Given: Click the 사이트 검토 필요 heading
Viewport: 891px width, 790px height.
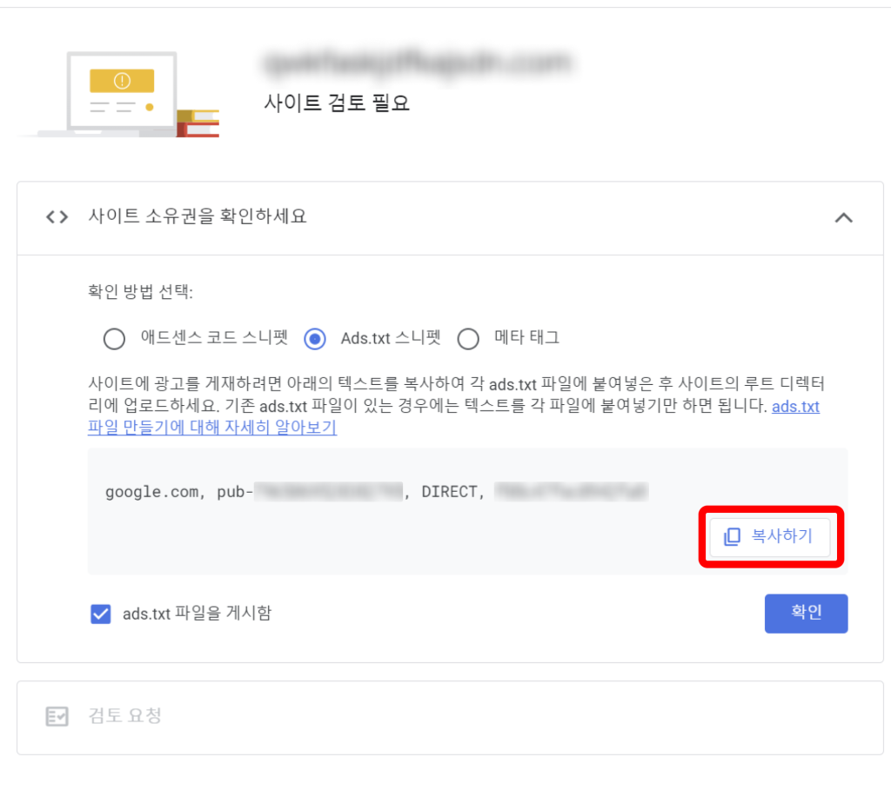Looking at the screenshot, I should 337,103.
